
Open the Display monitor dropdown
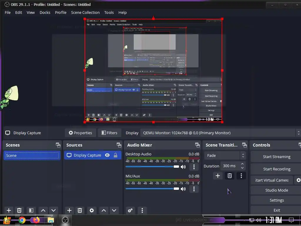pos(220,133)
